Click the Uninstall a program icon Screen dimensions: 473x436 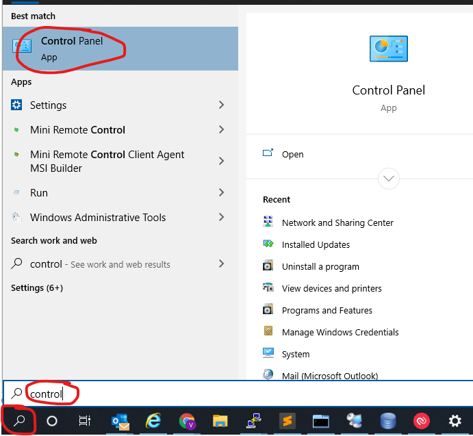[x=268, y=266]
